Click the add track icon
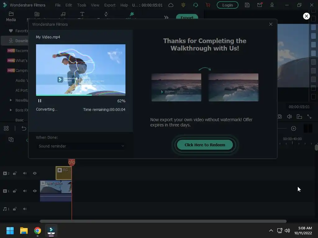 [11, 139]
